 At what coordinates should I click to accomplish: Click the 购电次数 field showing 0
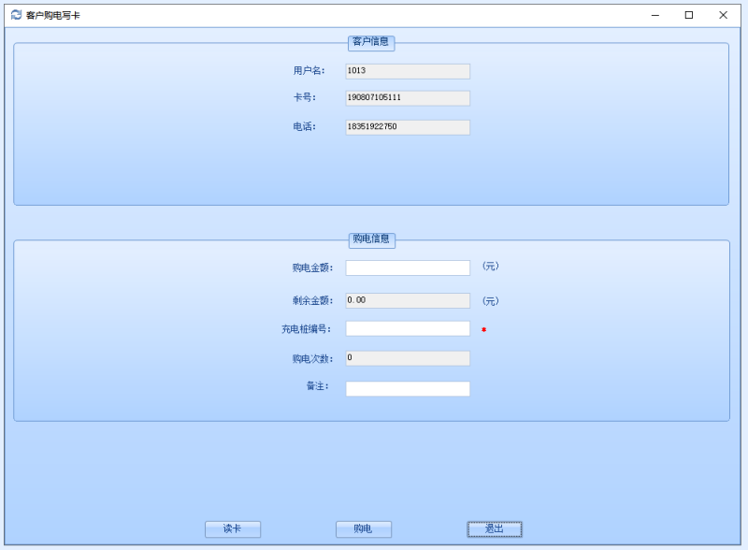click(408, 358)
